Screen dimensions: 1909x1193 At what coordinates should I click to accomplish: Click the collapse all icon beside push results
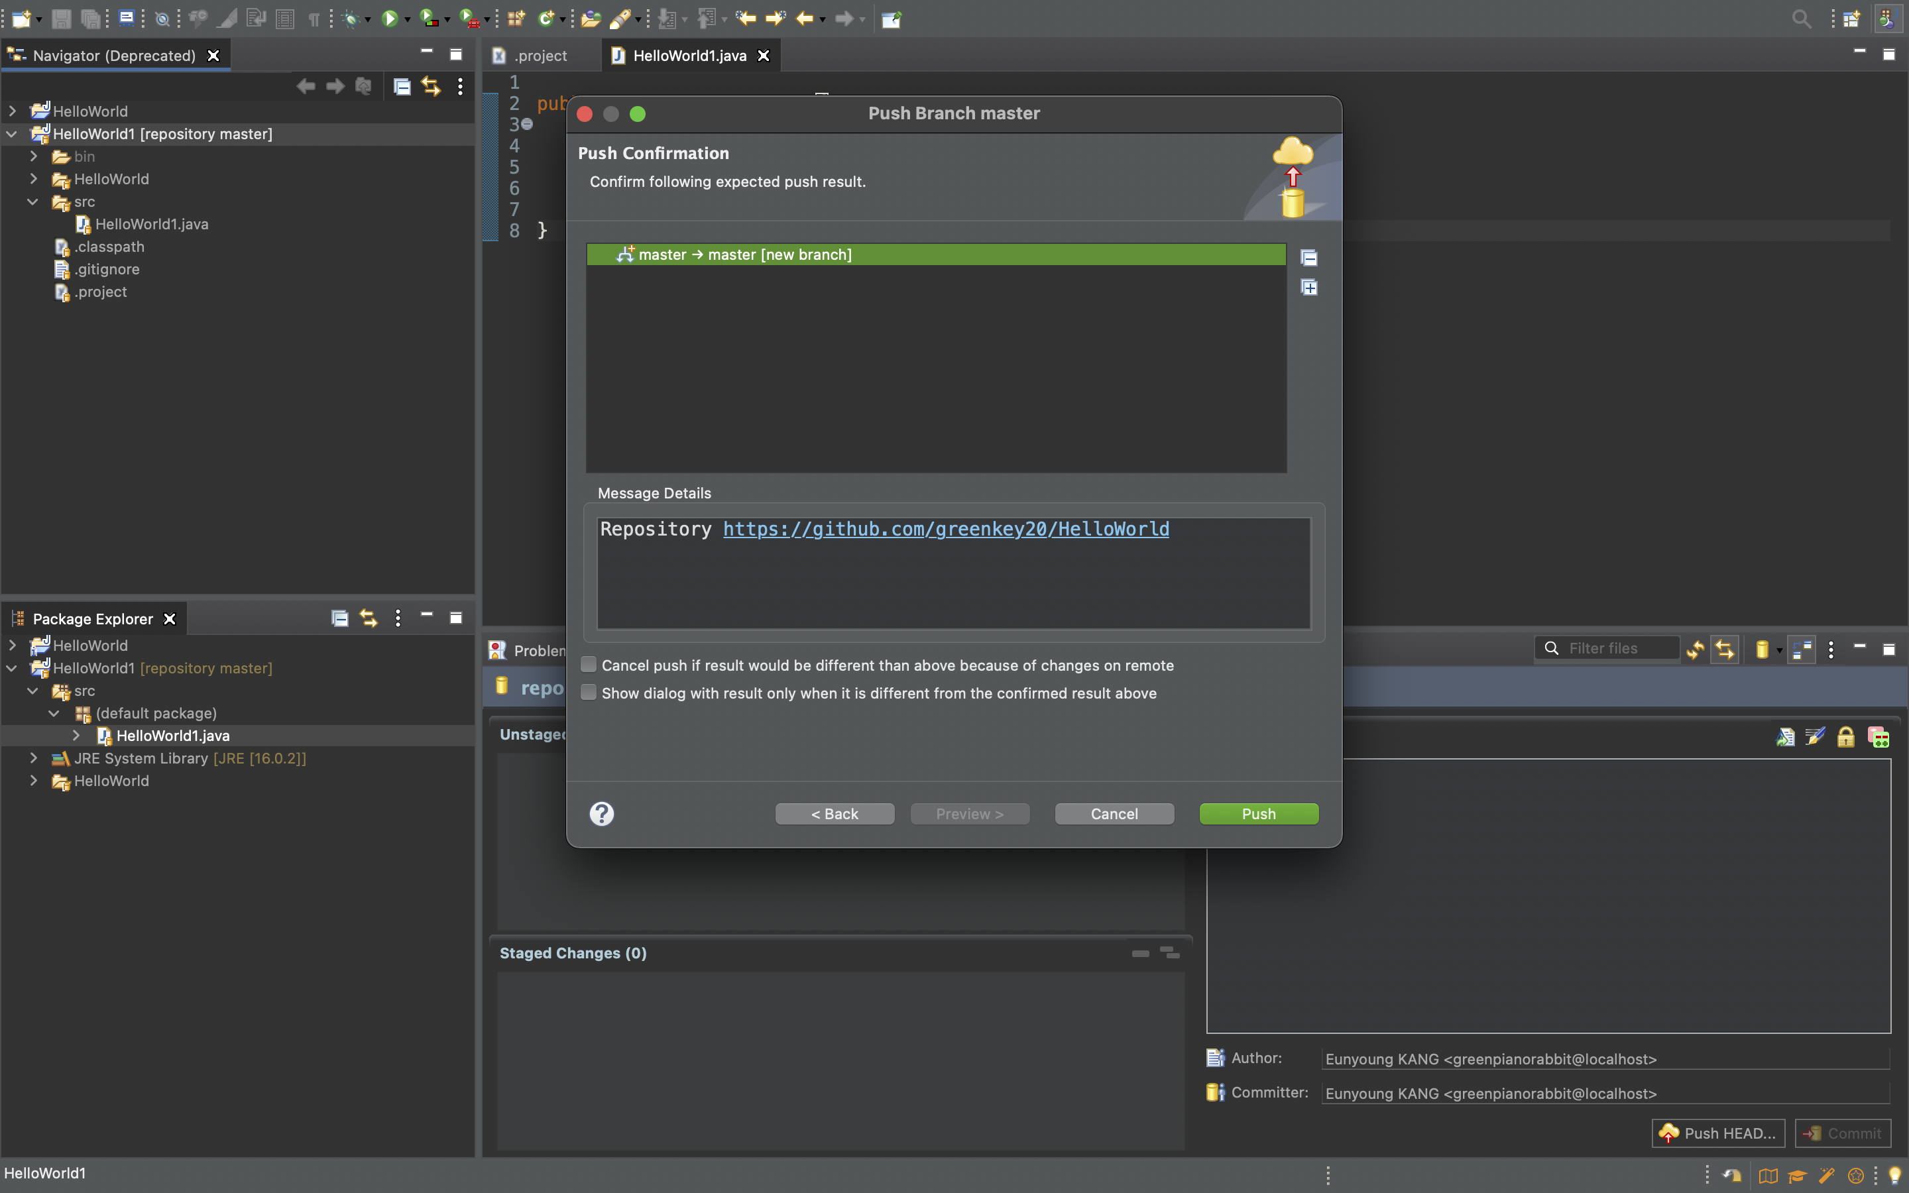(x=1308, y=258)
